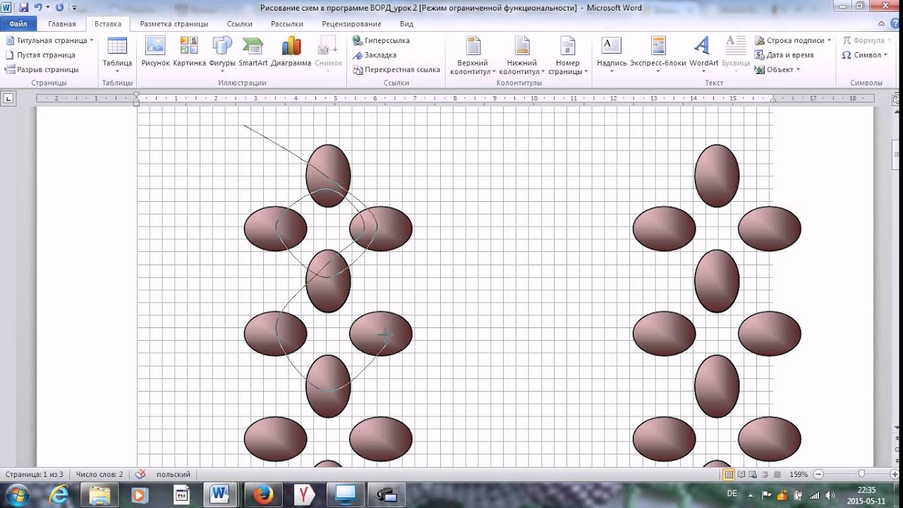Switch to full screen reading view
This screenshot has width=903, height=508.
click(741, 475)
